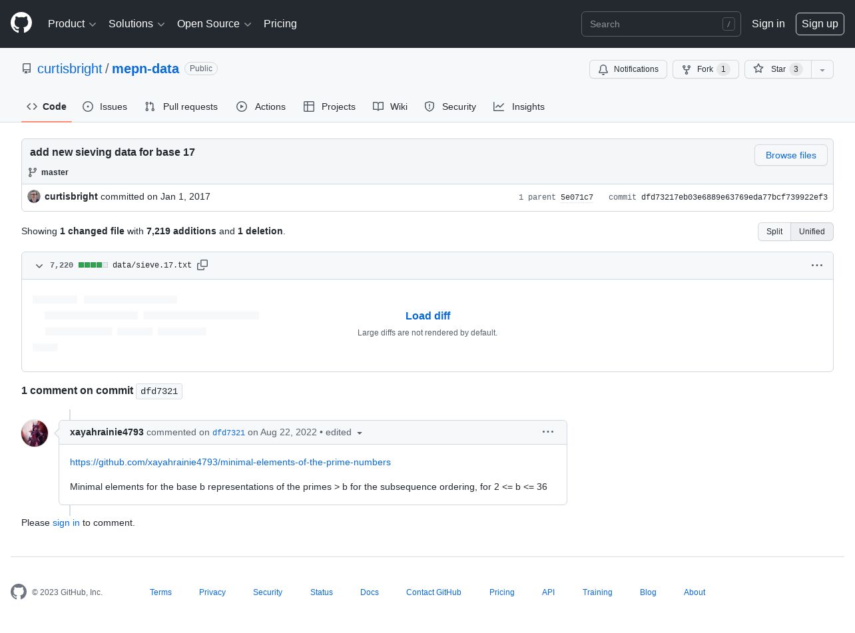Image resolution: width=855 pixels, height=633 pixels.
Task: Switch to the Issues tab
Action: pos(105,106)
